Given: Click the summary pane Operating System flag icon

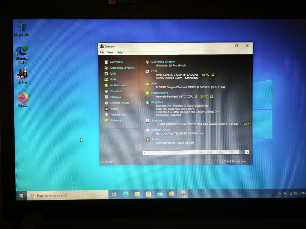Looking at the screenshot, I should pos(147,62).
